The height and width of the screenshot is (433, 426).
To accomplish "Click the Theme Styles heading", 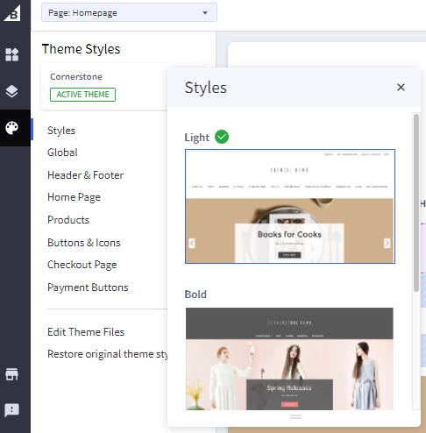I will 81,49.
